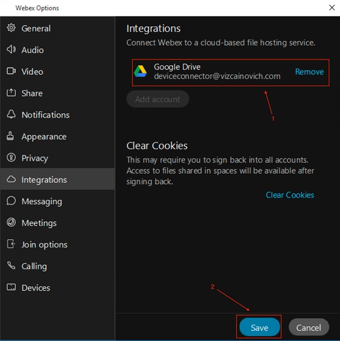The height and width of the screenshot is (341, 340).
Task: Click the Audio speaker icon
Action: point(11,50)
